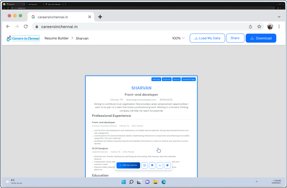Bookmark page with the star icon
287x188 pixels.
259,27
